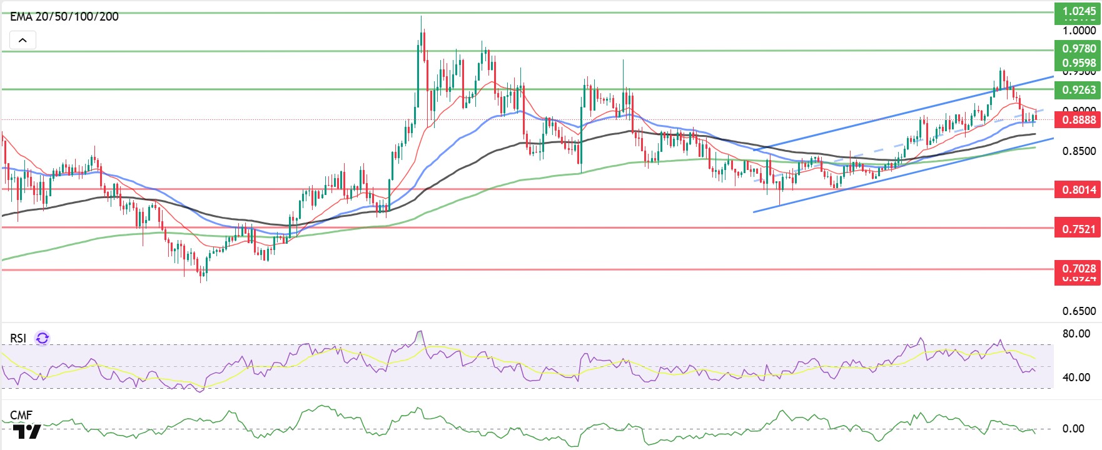Click the 1.0000 price axis tick
Image resolution: width=1102 pixels, height=450 pixels.
(1079, 30)
